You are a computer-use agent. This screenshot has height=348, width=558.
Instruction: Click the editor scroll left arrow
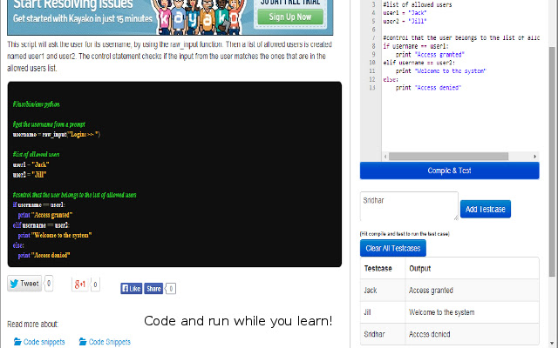pos(385,157)
